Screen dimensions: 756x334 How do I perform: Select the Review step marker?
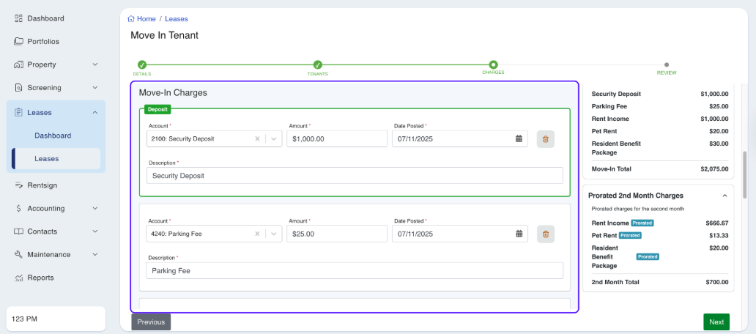(x=667, y=65)
